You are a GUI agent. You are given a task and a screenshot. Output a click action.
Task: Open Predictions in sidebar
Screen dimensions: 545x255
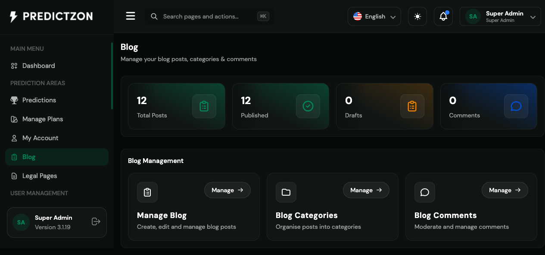coord(57,100)
